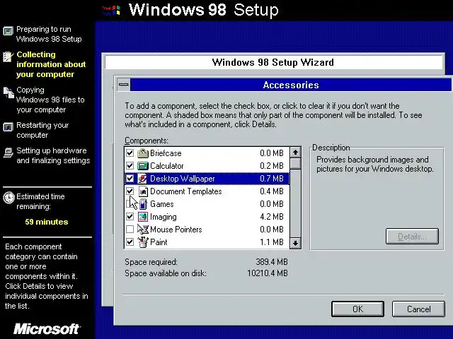Screen dimensions: 453x339
Task: Click the Description text about background images
Action: pyautogui.click(x=375, y=164)
